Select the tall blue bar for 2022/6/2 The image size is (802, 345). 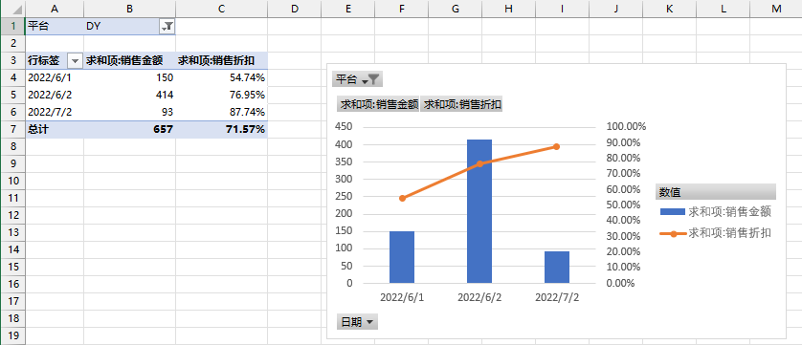[x=479, y=211]
